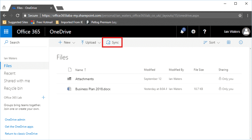The height and width of the screenshot is (140, 252).
Task: Open the OneDrive admin link
Action: pyautogui.click(x=15, y=119)
